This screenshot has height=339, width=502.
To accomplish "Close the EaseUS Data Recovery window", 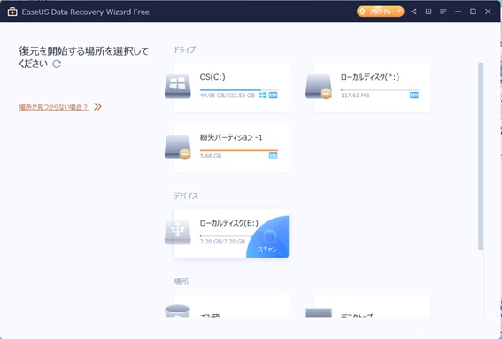I will coord(488,12).
